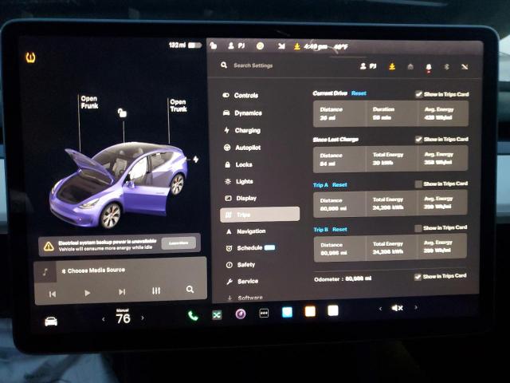Viewport: 510px width, 383px height.
Task: Skip to the previous track
Action: click(x=53, y=294)
